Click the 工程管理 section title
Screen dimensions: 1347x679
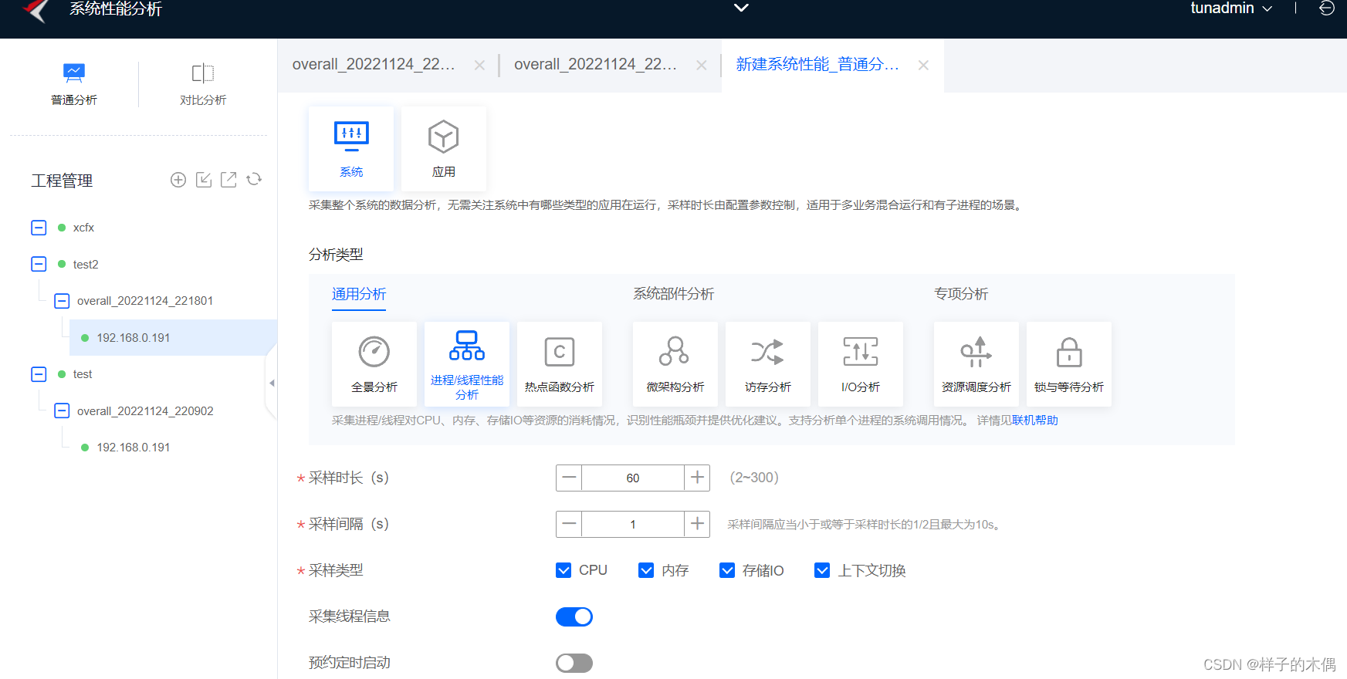tap(62, 181)
